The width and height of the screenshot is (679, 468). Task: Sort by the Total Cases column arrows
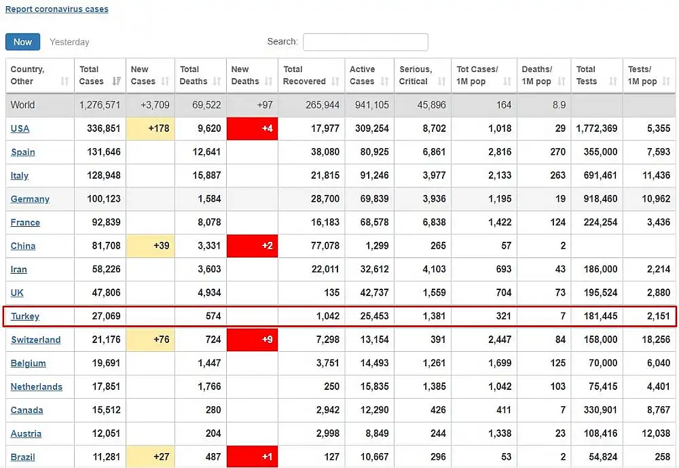click(117, 81)
